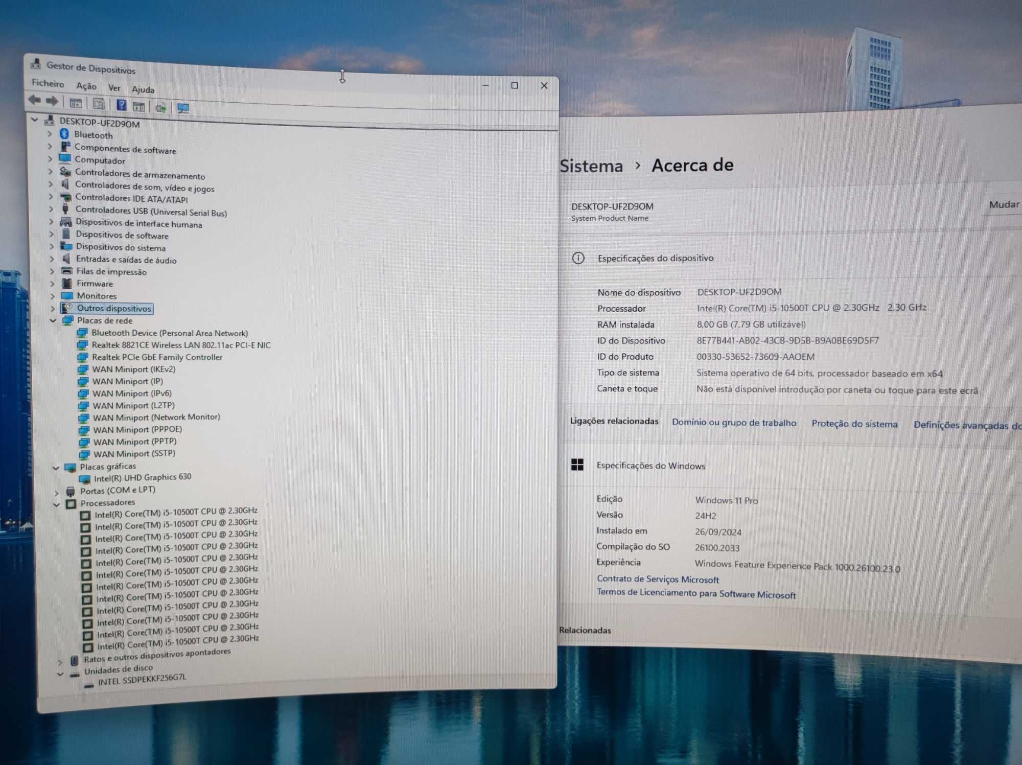Collapse the Unidades de disco node

(60, 675)
